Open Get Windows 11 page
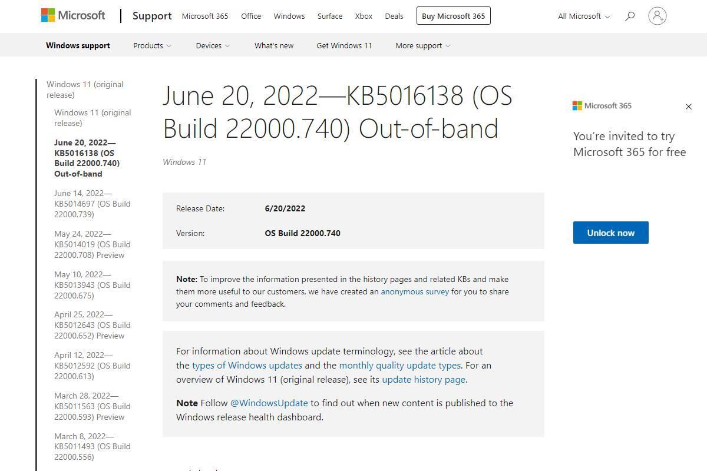 344,45
